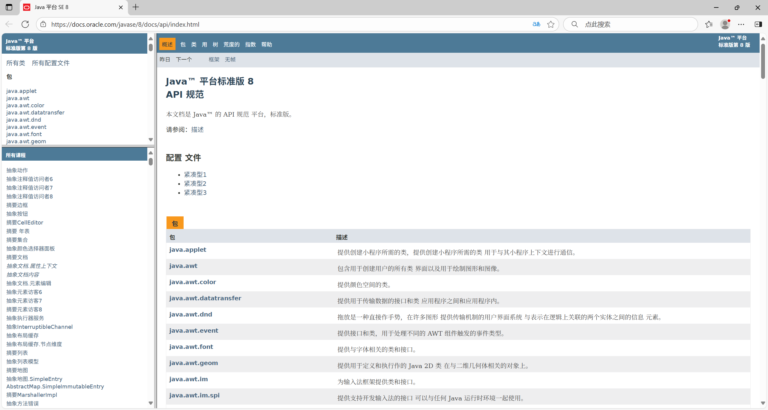Screen dimensions: 768x410
Task: Open class AbstractMap.SimpleImmutableEntry
Action: pyautogui.click(x=55, y=387)
